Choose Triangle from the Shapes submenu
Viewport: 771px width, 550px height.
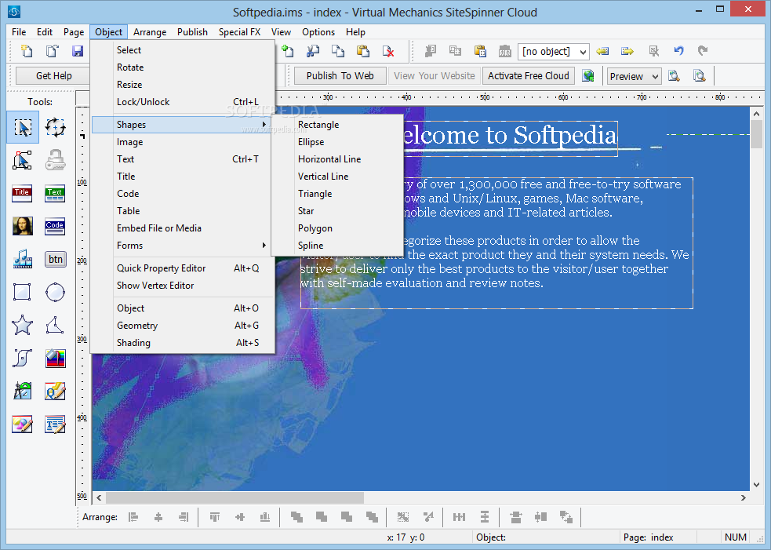click(x=337, y=193)
